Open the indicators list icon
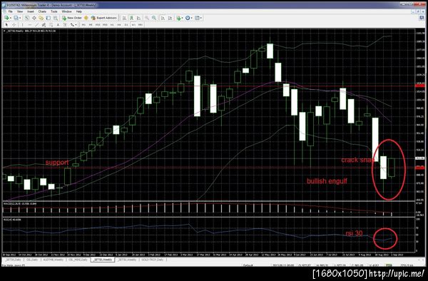This screenshot has width=428, height=281. [x=178, y=18]
